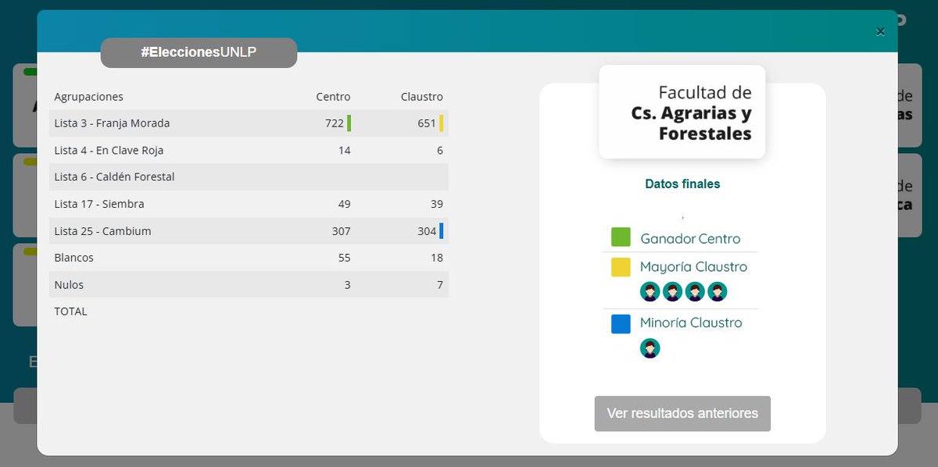Close the results dialog with the X
The width and height of the screenshot is (938, 467).
coord(880,32)
